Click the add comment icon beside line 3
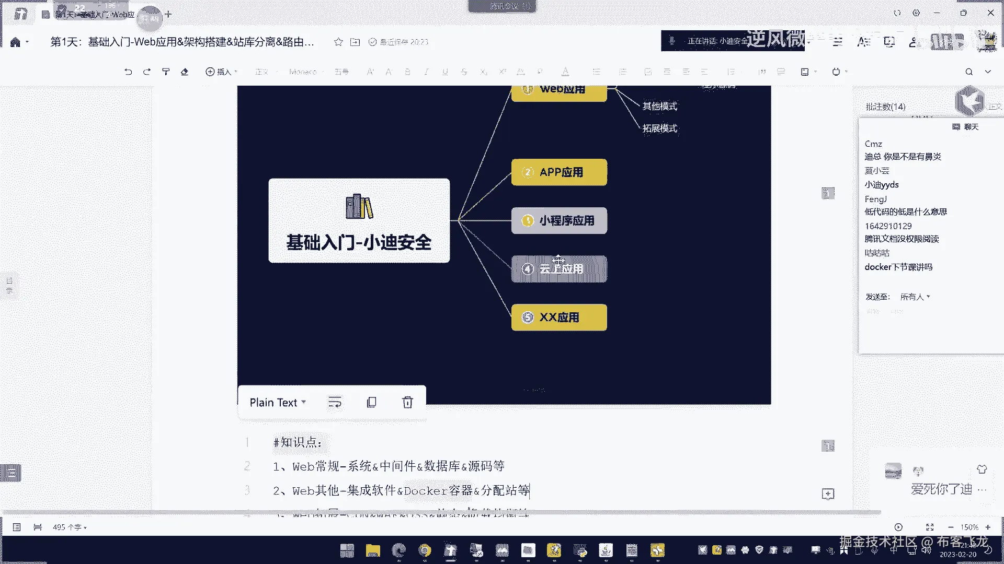The height and width of the screenshot is (564, 1004). (828, 494)
